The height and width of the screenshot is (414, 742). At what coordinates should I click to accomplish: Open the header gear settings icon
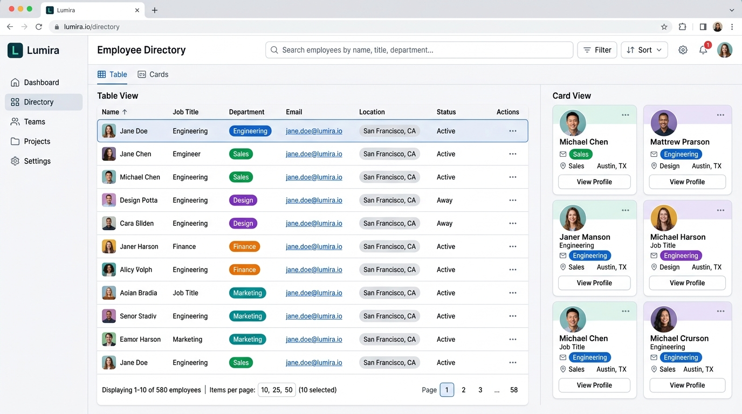pyautogui.click(x=683, y=50)
